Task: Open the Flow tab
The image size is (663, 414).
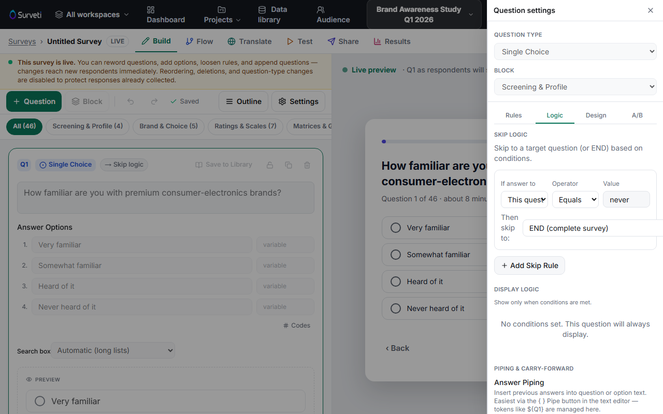Action: pos(199,41)
